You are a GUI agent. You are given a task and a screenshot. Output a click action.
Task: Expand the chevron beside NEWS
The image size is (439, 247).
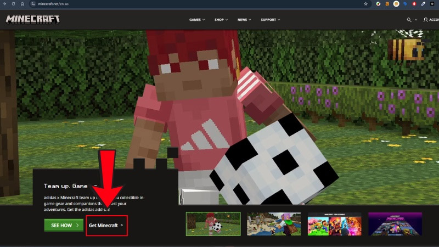point(250,20)
